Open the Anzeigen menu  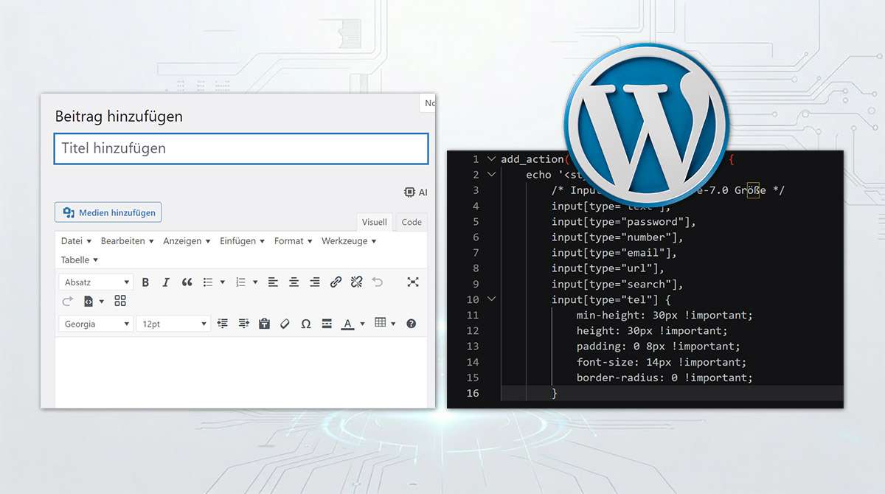pyautogui.click(x=187, y=241)
